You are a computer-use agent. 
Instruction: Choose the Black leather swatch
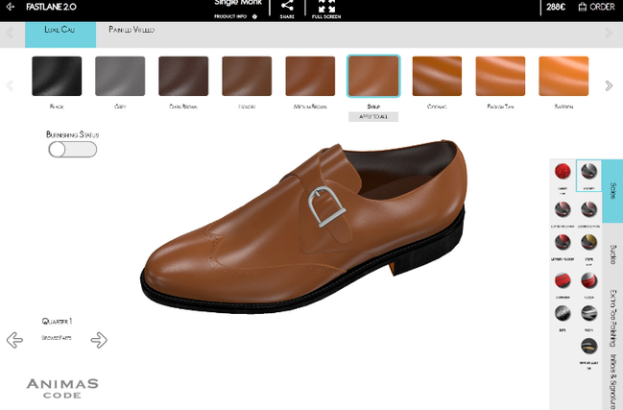point(57,75)
